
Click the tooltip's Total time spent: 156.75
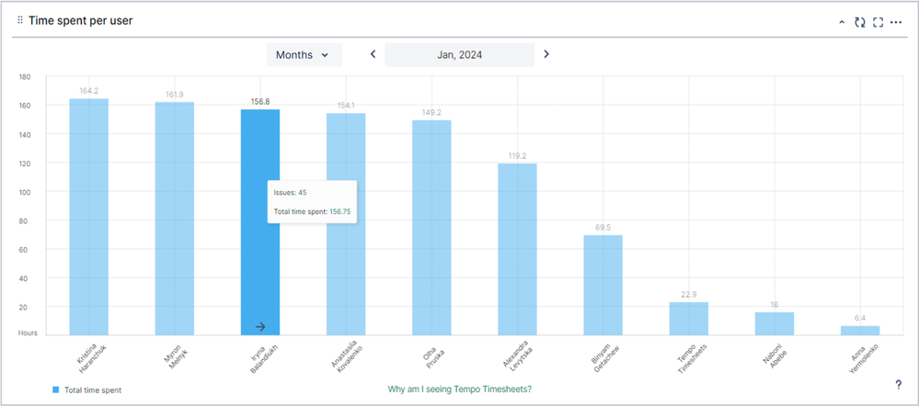313,212
